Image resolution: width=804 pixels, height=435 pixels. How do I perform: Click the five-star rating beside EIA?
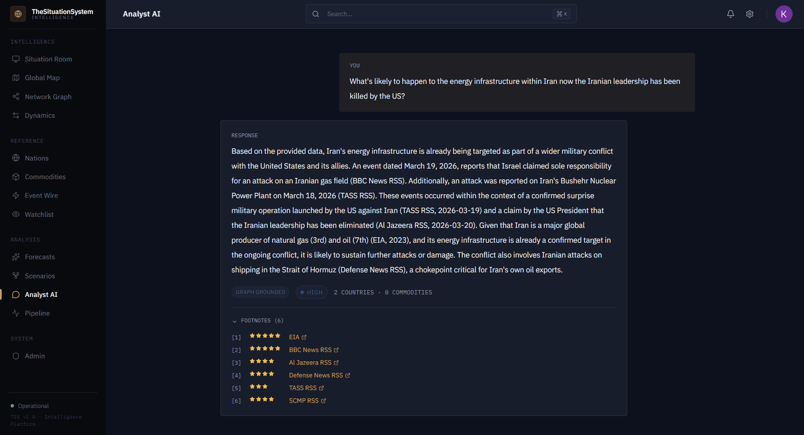click(x=265, y=336)
